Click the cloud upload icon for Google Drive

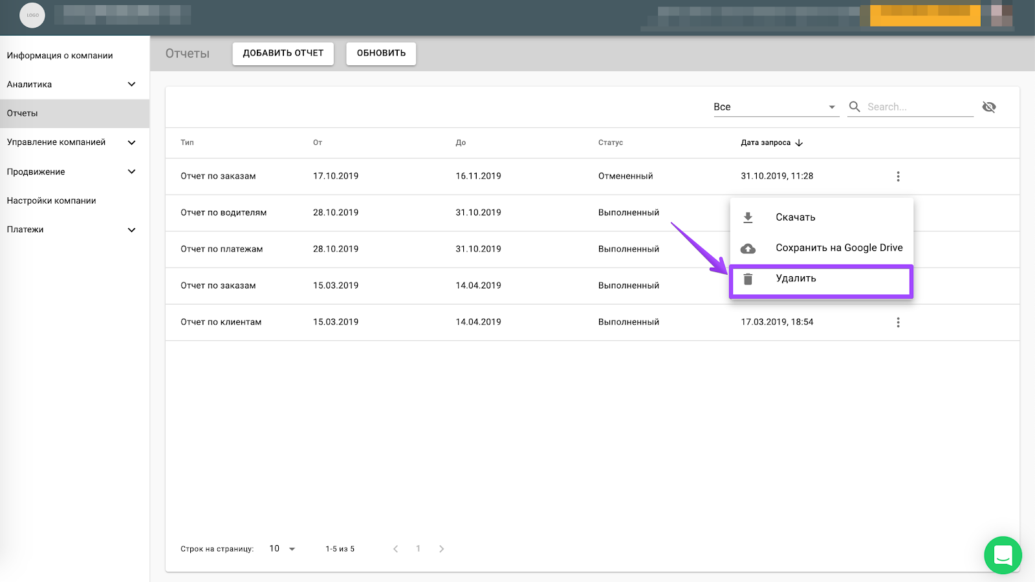[748, 248]
